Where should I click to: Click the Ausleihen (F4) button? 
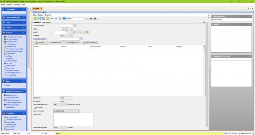(x=55, y=43)
